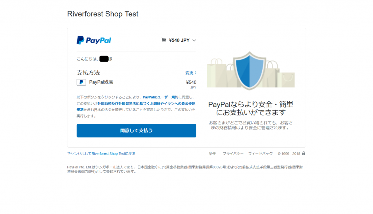This screenshot has height=214, width=373.
Task: Click the padlock icon in the footer
Action: click(304, 153)
